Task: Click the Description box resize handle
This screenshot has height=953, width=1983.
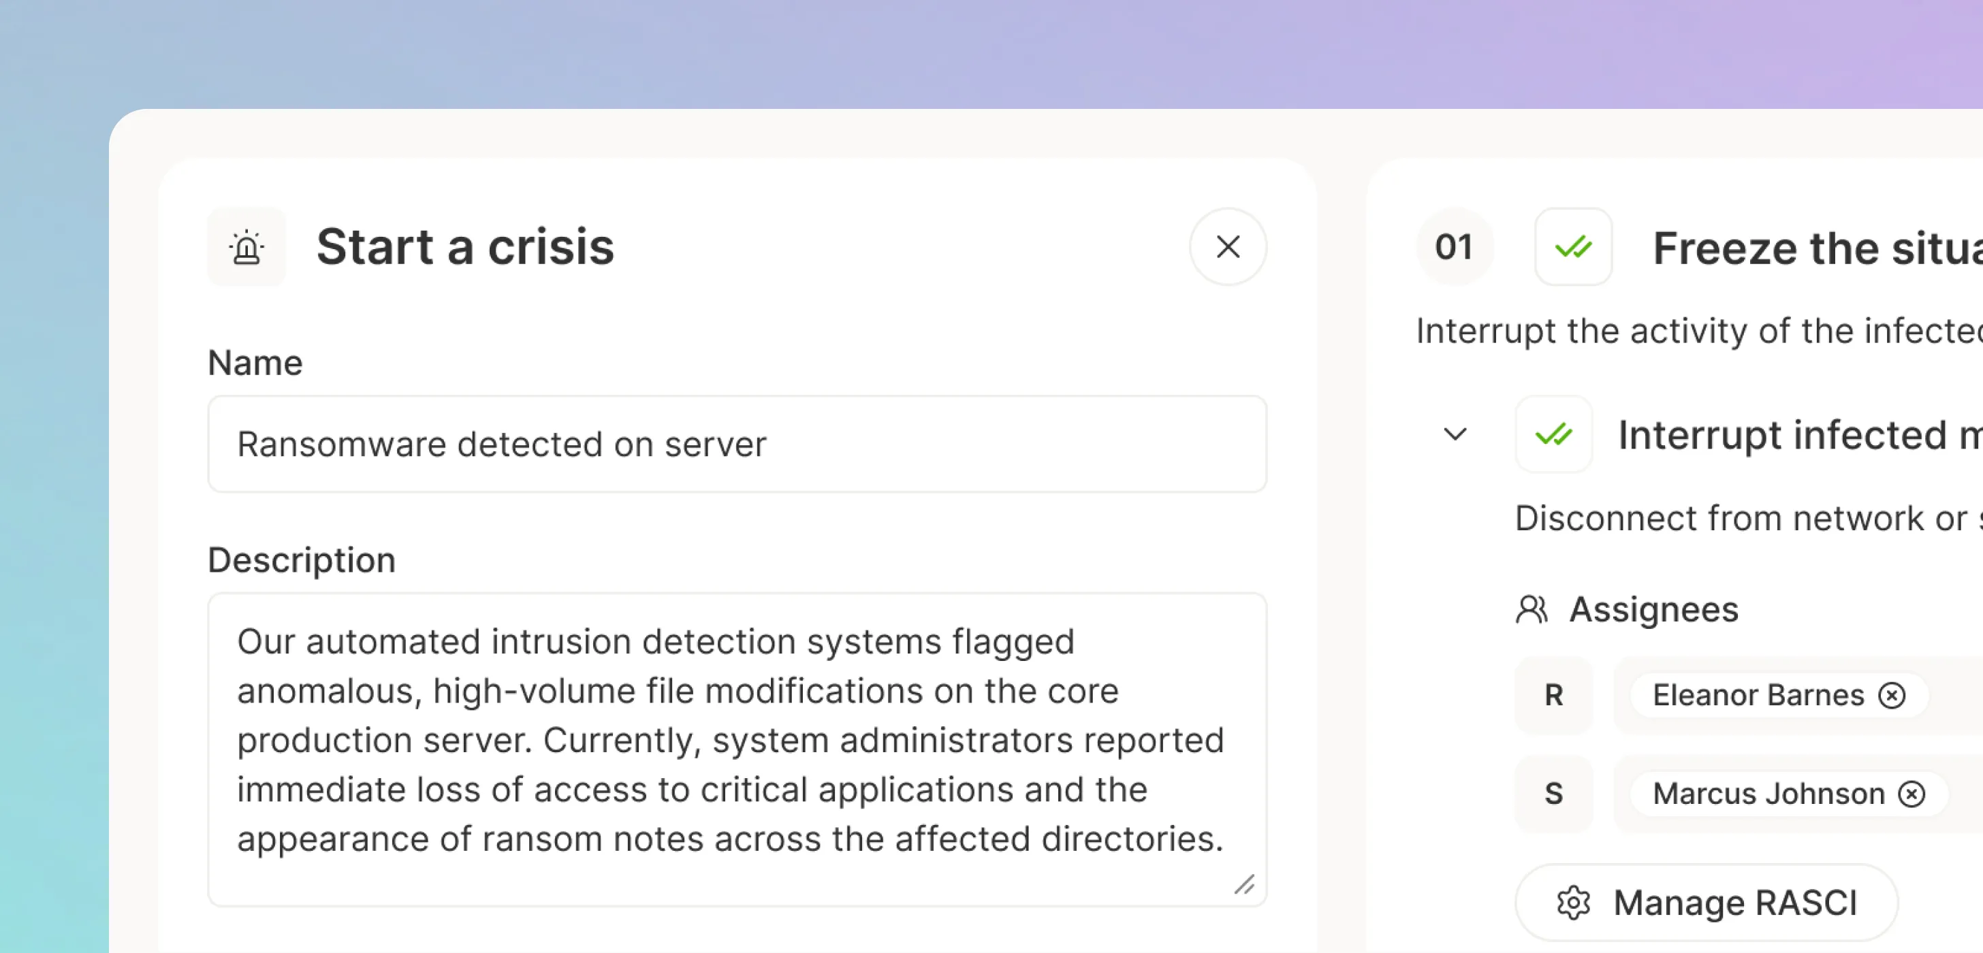Action: pyautogui.click(x=1244, y=884)
